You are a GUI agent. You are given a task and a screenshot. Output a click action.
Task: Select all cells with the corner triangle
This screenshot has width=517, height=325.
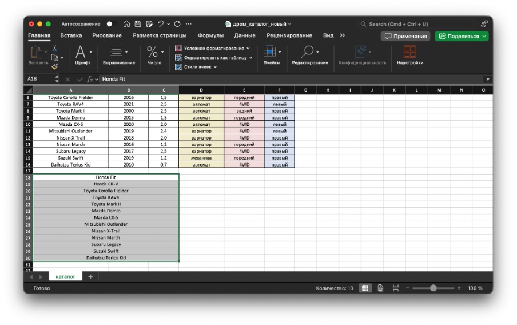click(x=29, y=90)
